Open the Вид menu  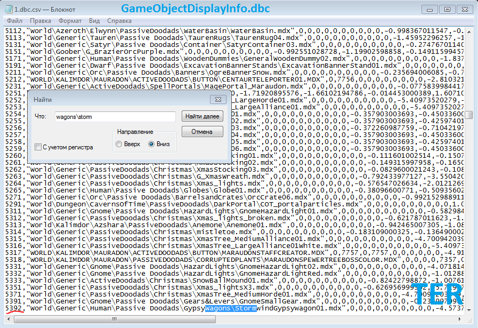coord(94,21)
